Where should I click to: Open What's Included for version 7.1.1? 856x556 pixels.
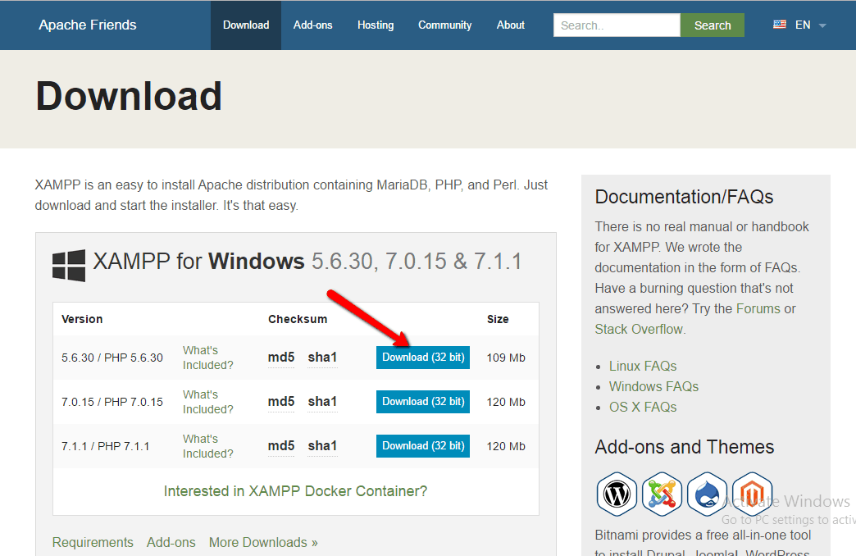(208, 446)
